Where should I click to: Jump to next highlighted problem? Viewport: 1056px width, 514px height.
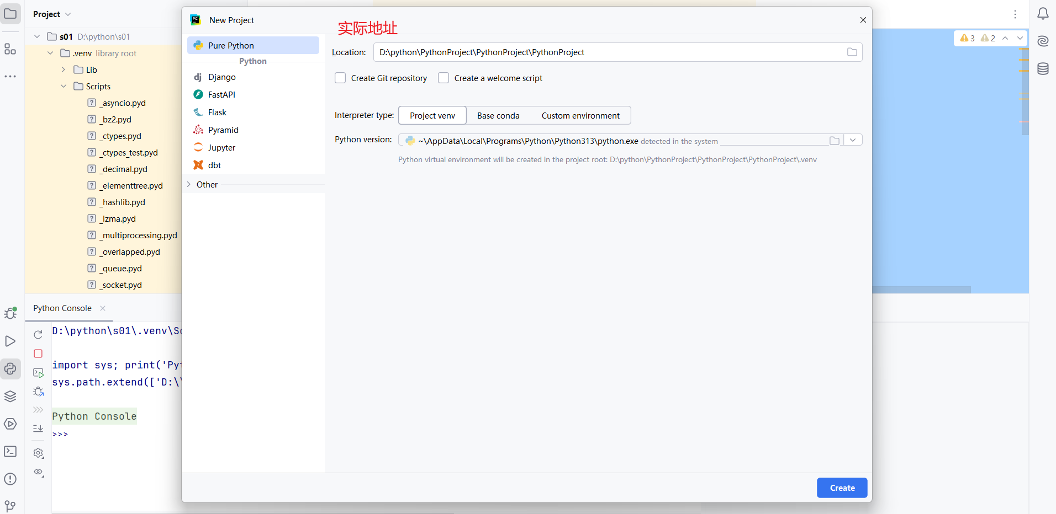click(1020, 38)
